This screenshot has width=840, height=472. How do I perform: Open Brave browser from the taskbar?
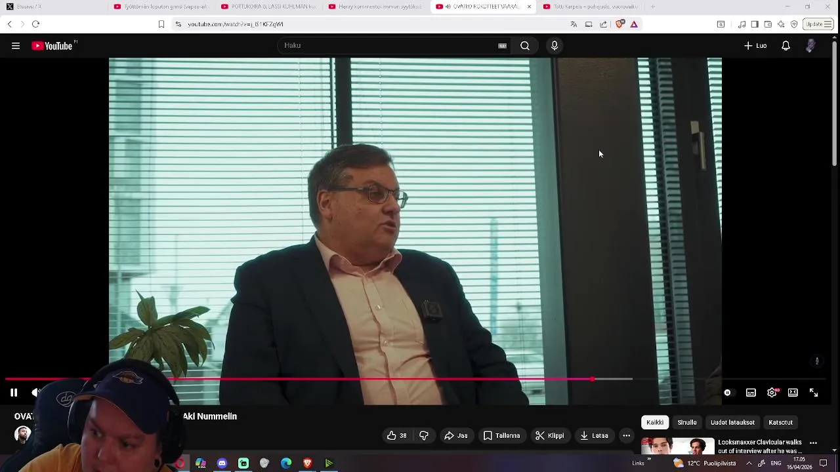coord(307,463)
